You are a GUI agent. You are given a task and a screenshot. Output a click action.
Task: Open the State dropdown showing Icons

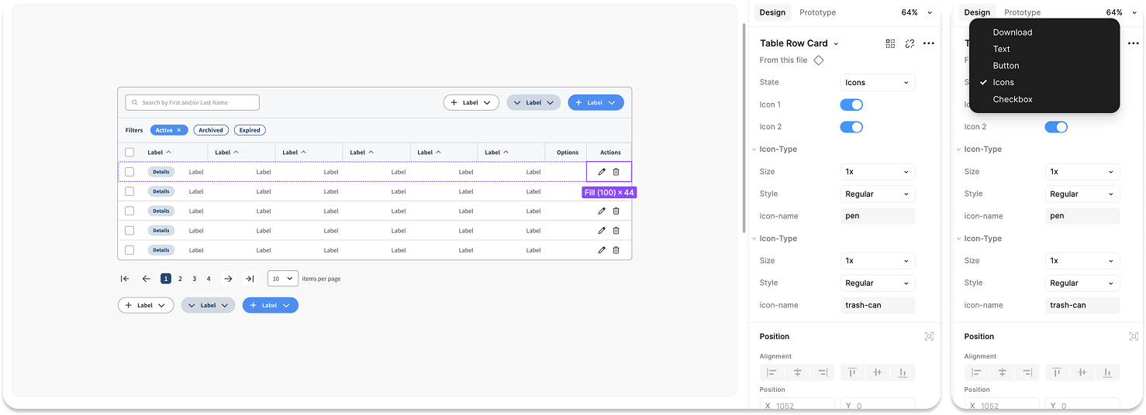877,83
